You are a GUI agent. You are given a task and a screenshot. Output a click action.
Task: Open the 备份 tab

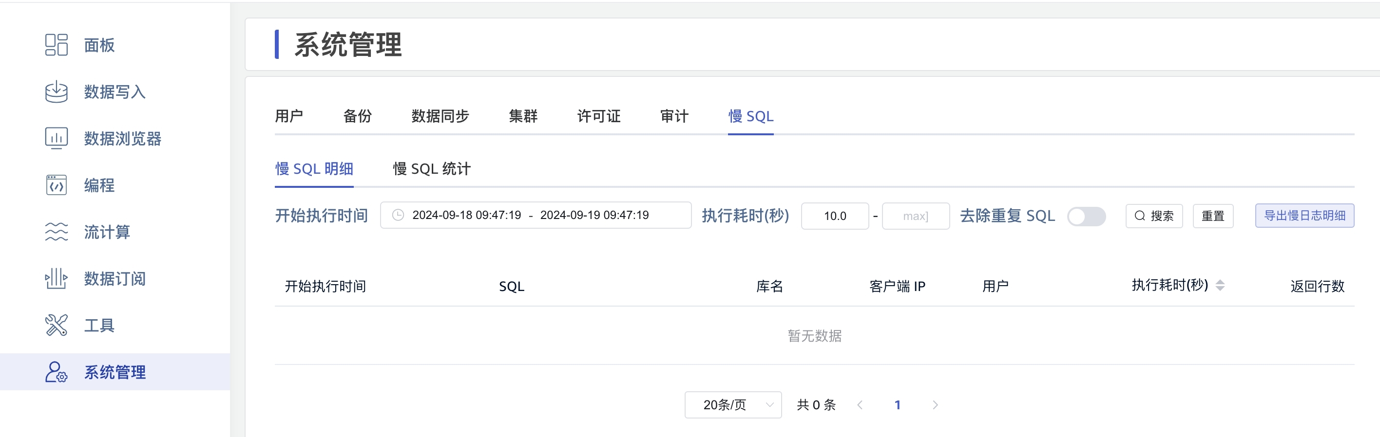coord(357,116)
